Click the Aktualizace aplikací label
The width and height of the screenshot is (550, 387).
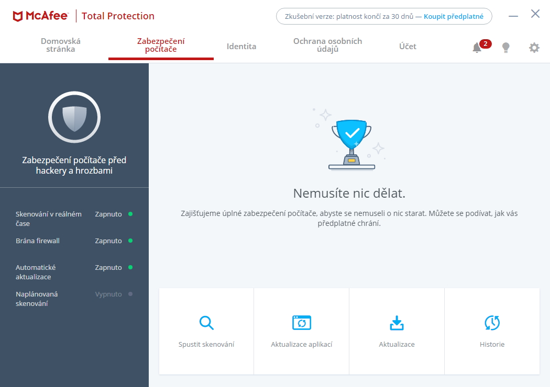[302, 344]
